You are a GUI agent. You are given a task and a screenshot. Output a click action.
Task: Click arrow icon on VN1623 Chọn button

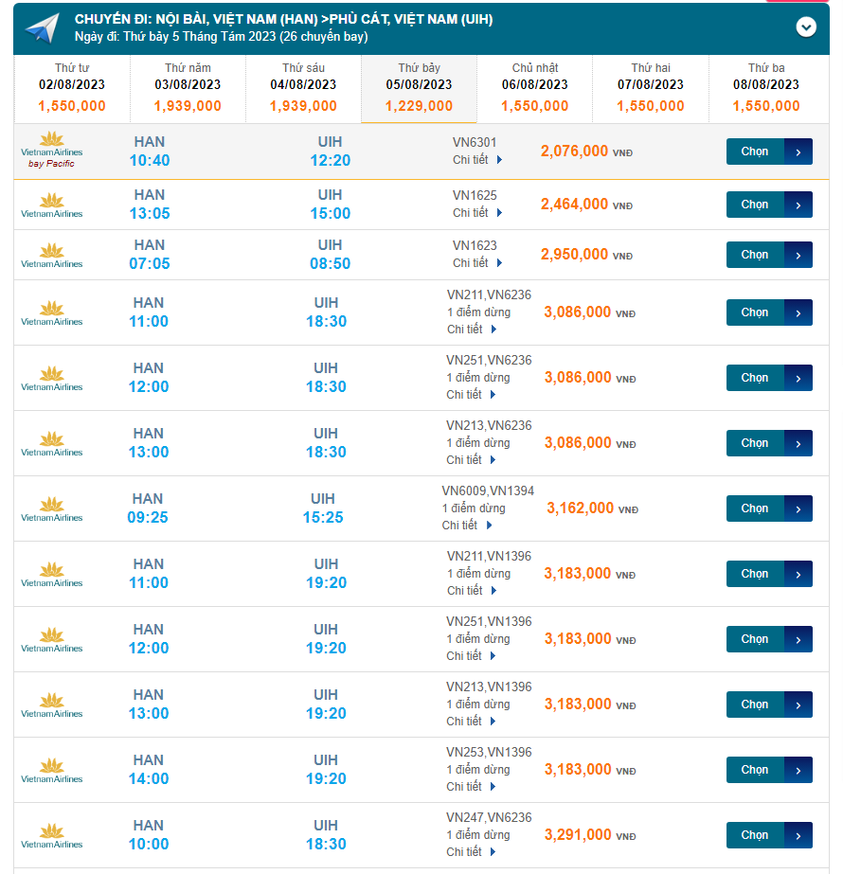(798, 255)
